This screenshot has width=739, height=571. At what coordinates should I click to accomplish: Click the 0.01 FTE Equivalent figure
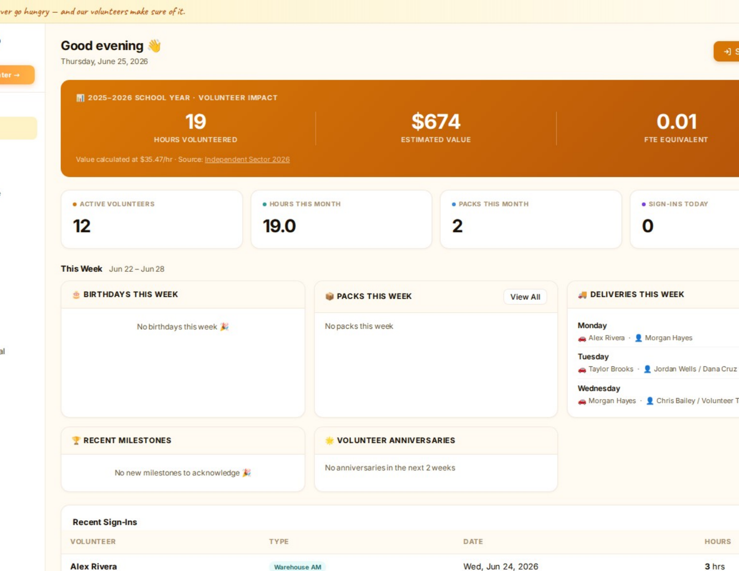tap(676, 122)
